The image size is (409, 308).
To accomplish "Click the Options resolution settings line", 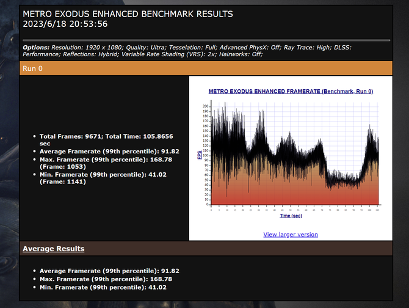I will point(187,48).
